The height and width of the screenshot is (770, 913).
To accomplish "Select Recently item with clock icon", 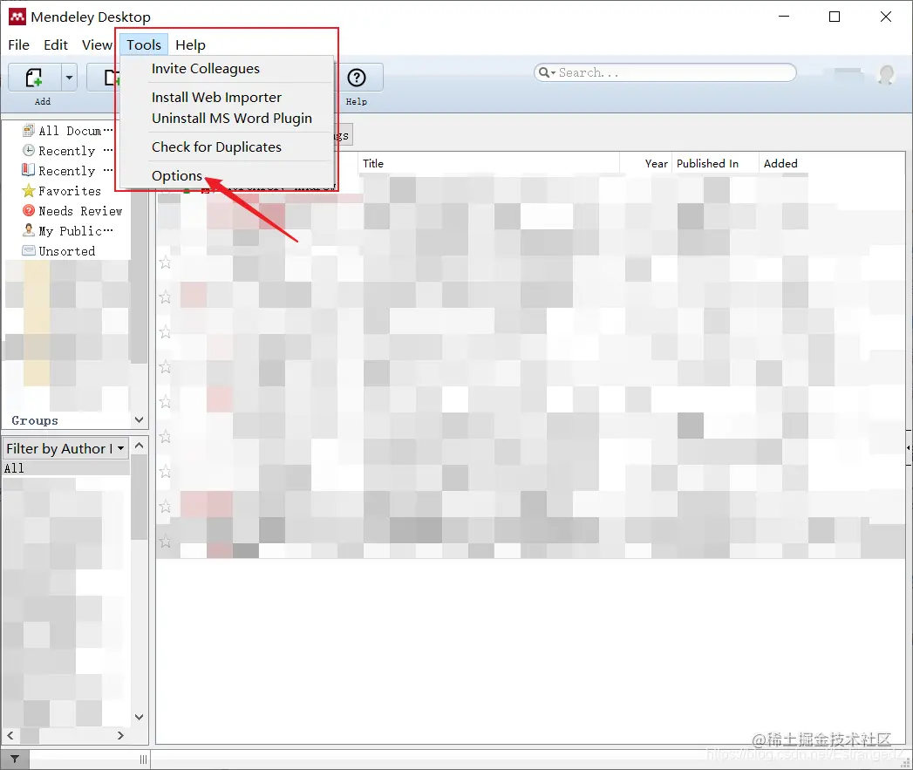I will click(x=69, y=151).
